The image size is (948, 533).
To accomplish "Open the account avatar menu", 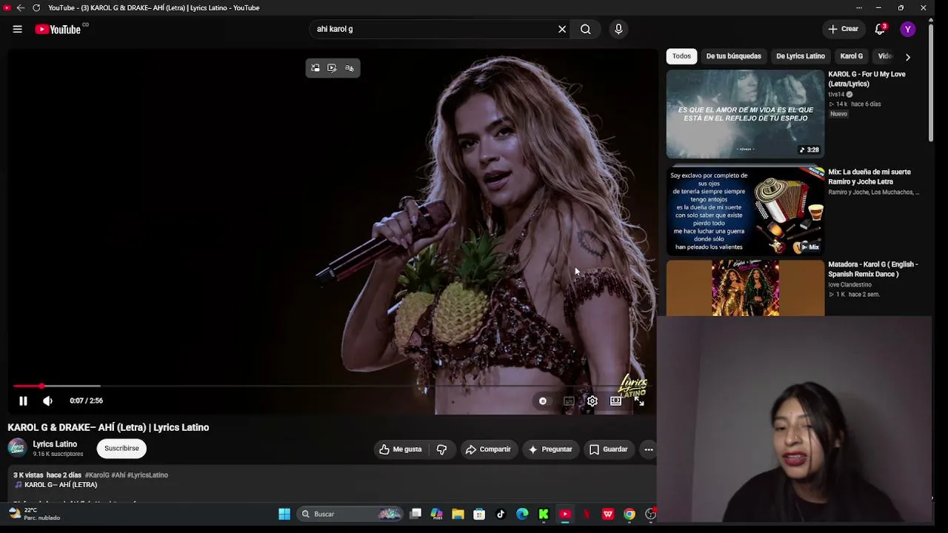I will click(908, 29).
